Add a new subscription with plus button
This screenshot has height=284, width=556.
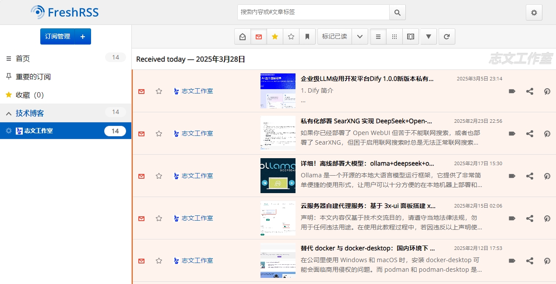(x=83, y=37)
